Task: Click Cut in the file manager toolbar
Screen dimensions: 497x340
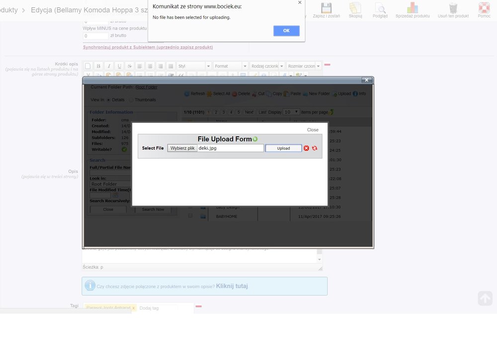Action: pyautogui.click(x=258, y=94)
